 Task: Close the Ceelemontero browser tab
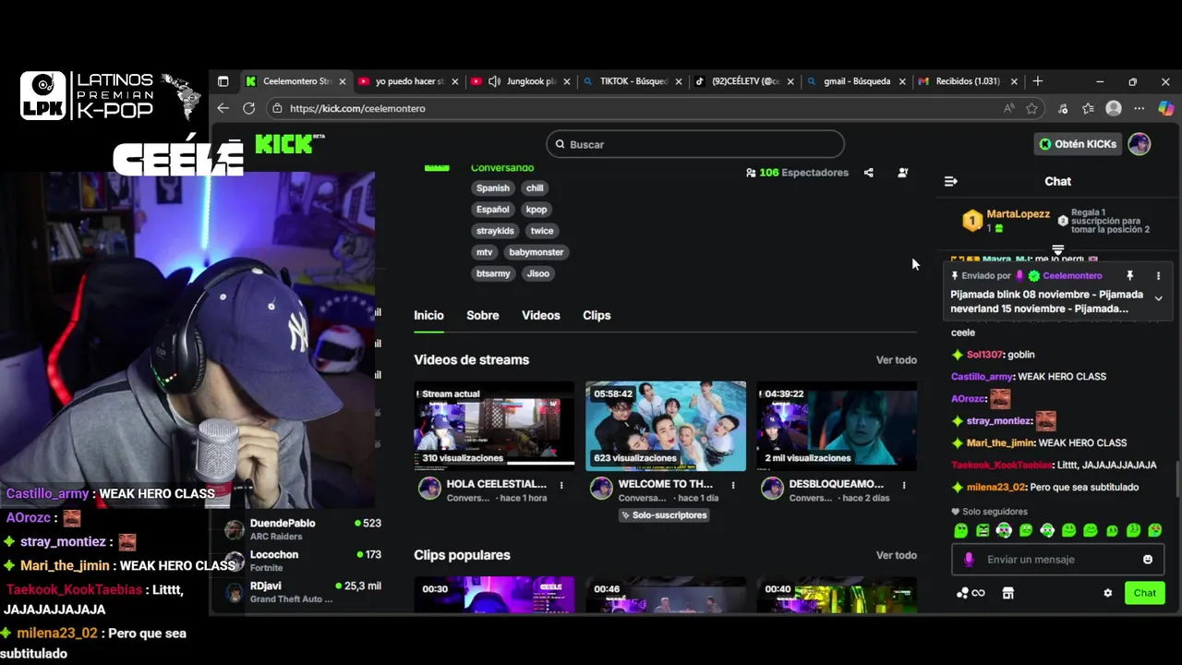(x=342, y=81)
